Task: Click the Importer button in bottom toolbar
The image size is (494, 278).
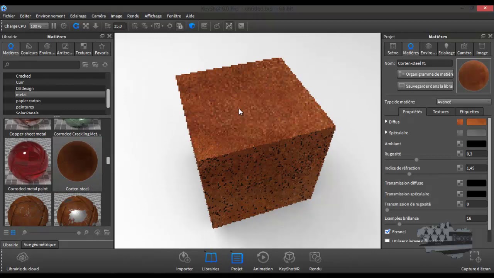Action: coord(184,261)
